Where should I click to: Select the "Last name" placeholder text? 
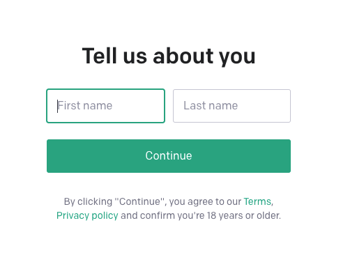click(x=211, y=106)
